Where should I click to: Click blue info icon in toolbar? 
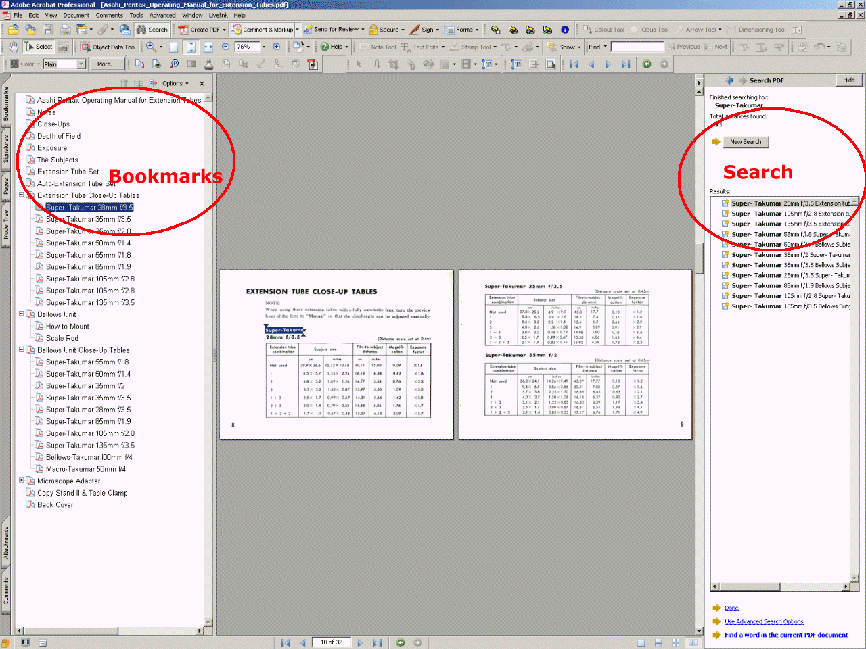[x=565, y=30]
